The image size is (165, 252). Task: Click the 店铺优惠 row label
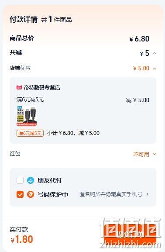20,68
